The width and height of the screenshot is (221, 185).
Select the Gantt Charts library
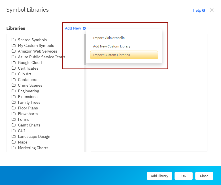coord(29,125)
